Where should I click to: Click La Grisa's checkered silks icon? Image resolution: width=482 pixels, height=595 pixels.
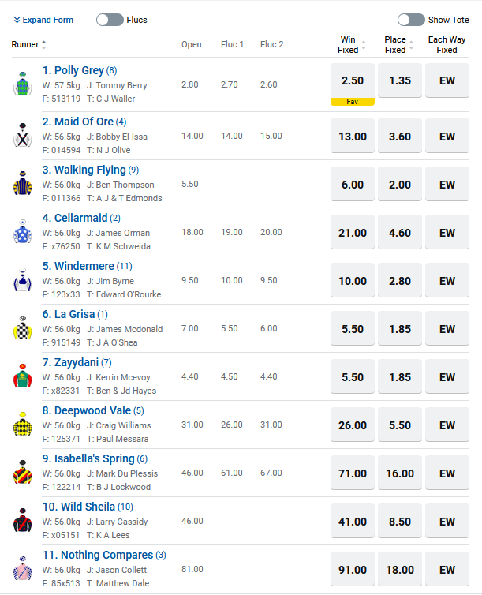pyautogui.click(x=21, y=328)
